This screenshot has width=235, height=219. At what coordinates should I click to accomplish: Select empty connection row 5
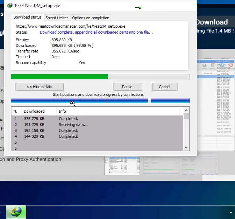tap(97, 142)
